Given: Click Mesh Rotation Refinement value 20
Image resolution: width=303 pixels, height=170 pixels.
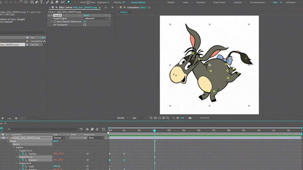Looking at the screenshot, I should [85, 22].
